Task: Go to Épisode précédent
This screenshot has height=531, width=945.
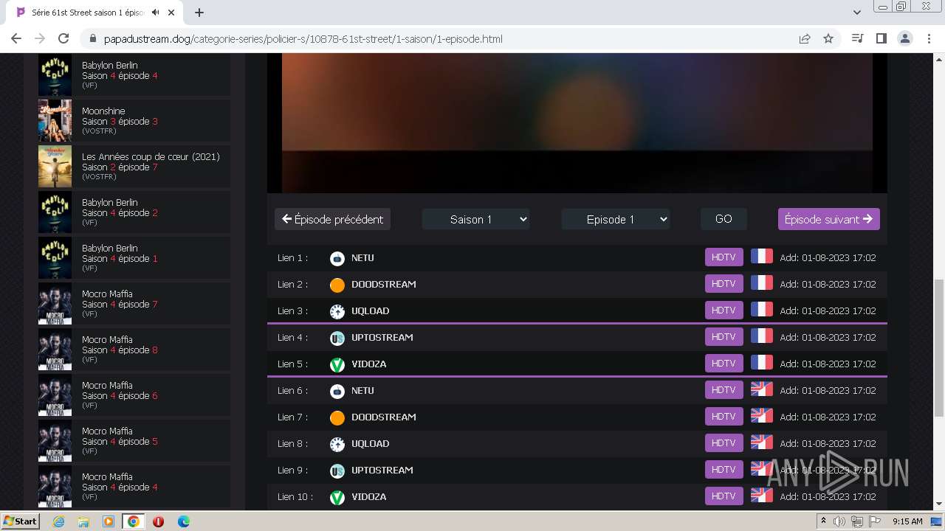Action: tap(332, 219)
